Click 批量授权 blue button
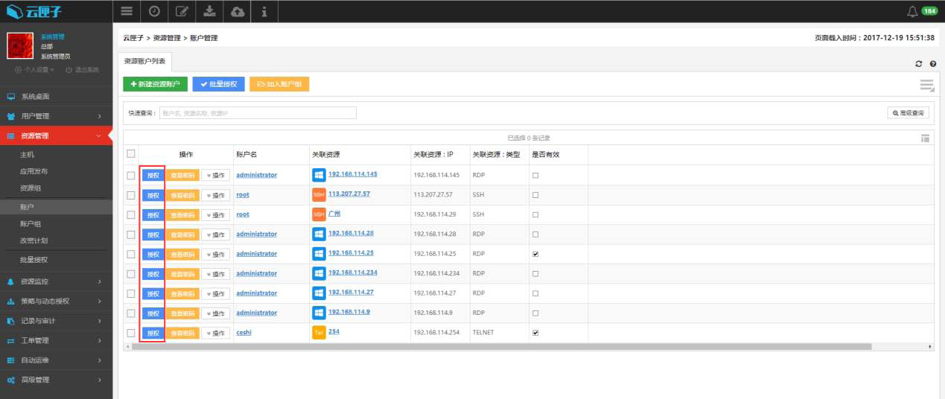 pyautogui.click(x=219, y=85)
